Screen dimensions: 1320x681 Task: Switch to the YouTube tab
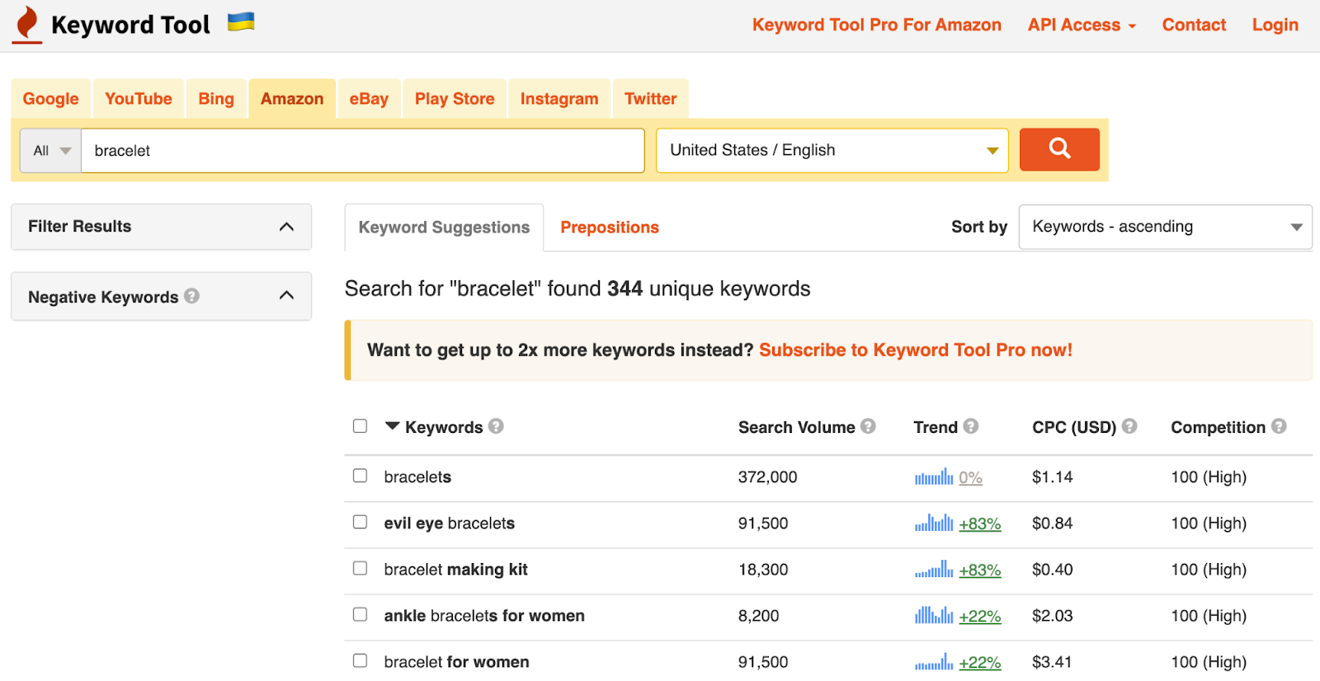point(139,99)
